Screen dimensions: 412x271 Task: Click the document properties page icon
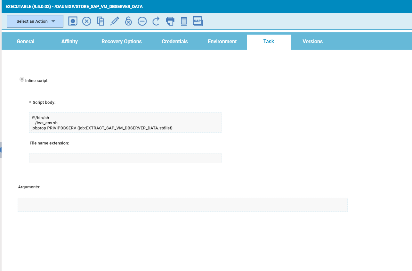click(x=184, y=21)
